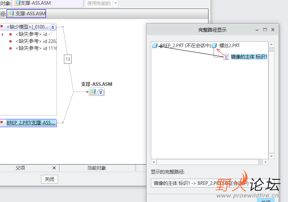This screenshot has height=202, width=288.
Task: Click the 13 reference count box
Action: [68, 59]
